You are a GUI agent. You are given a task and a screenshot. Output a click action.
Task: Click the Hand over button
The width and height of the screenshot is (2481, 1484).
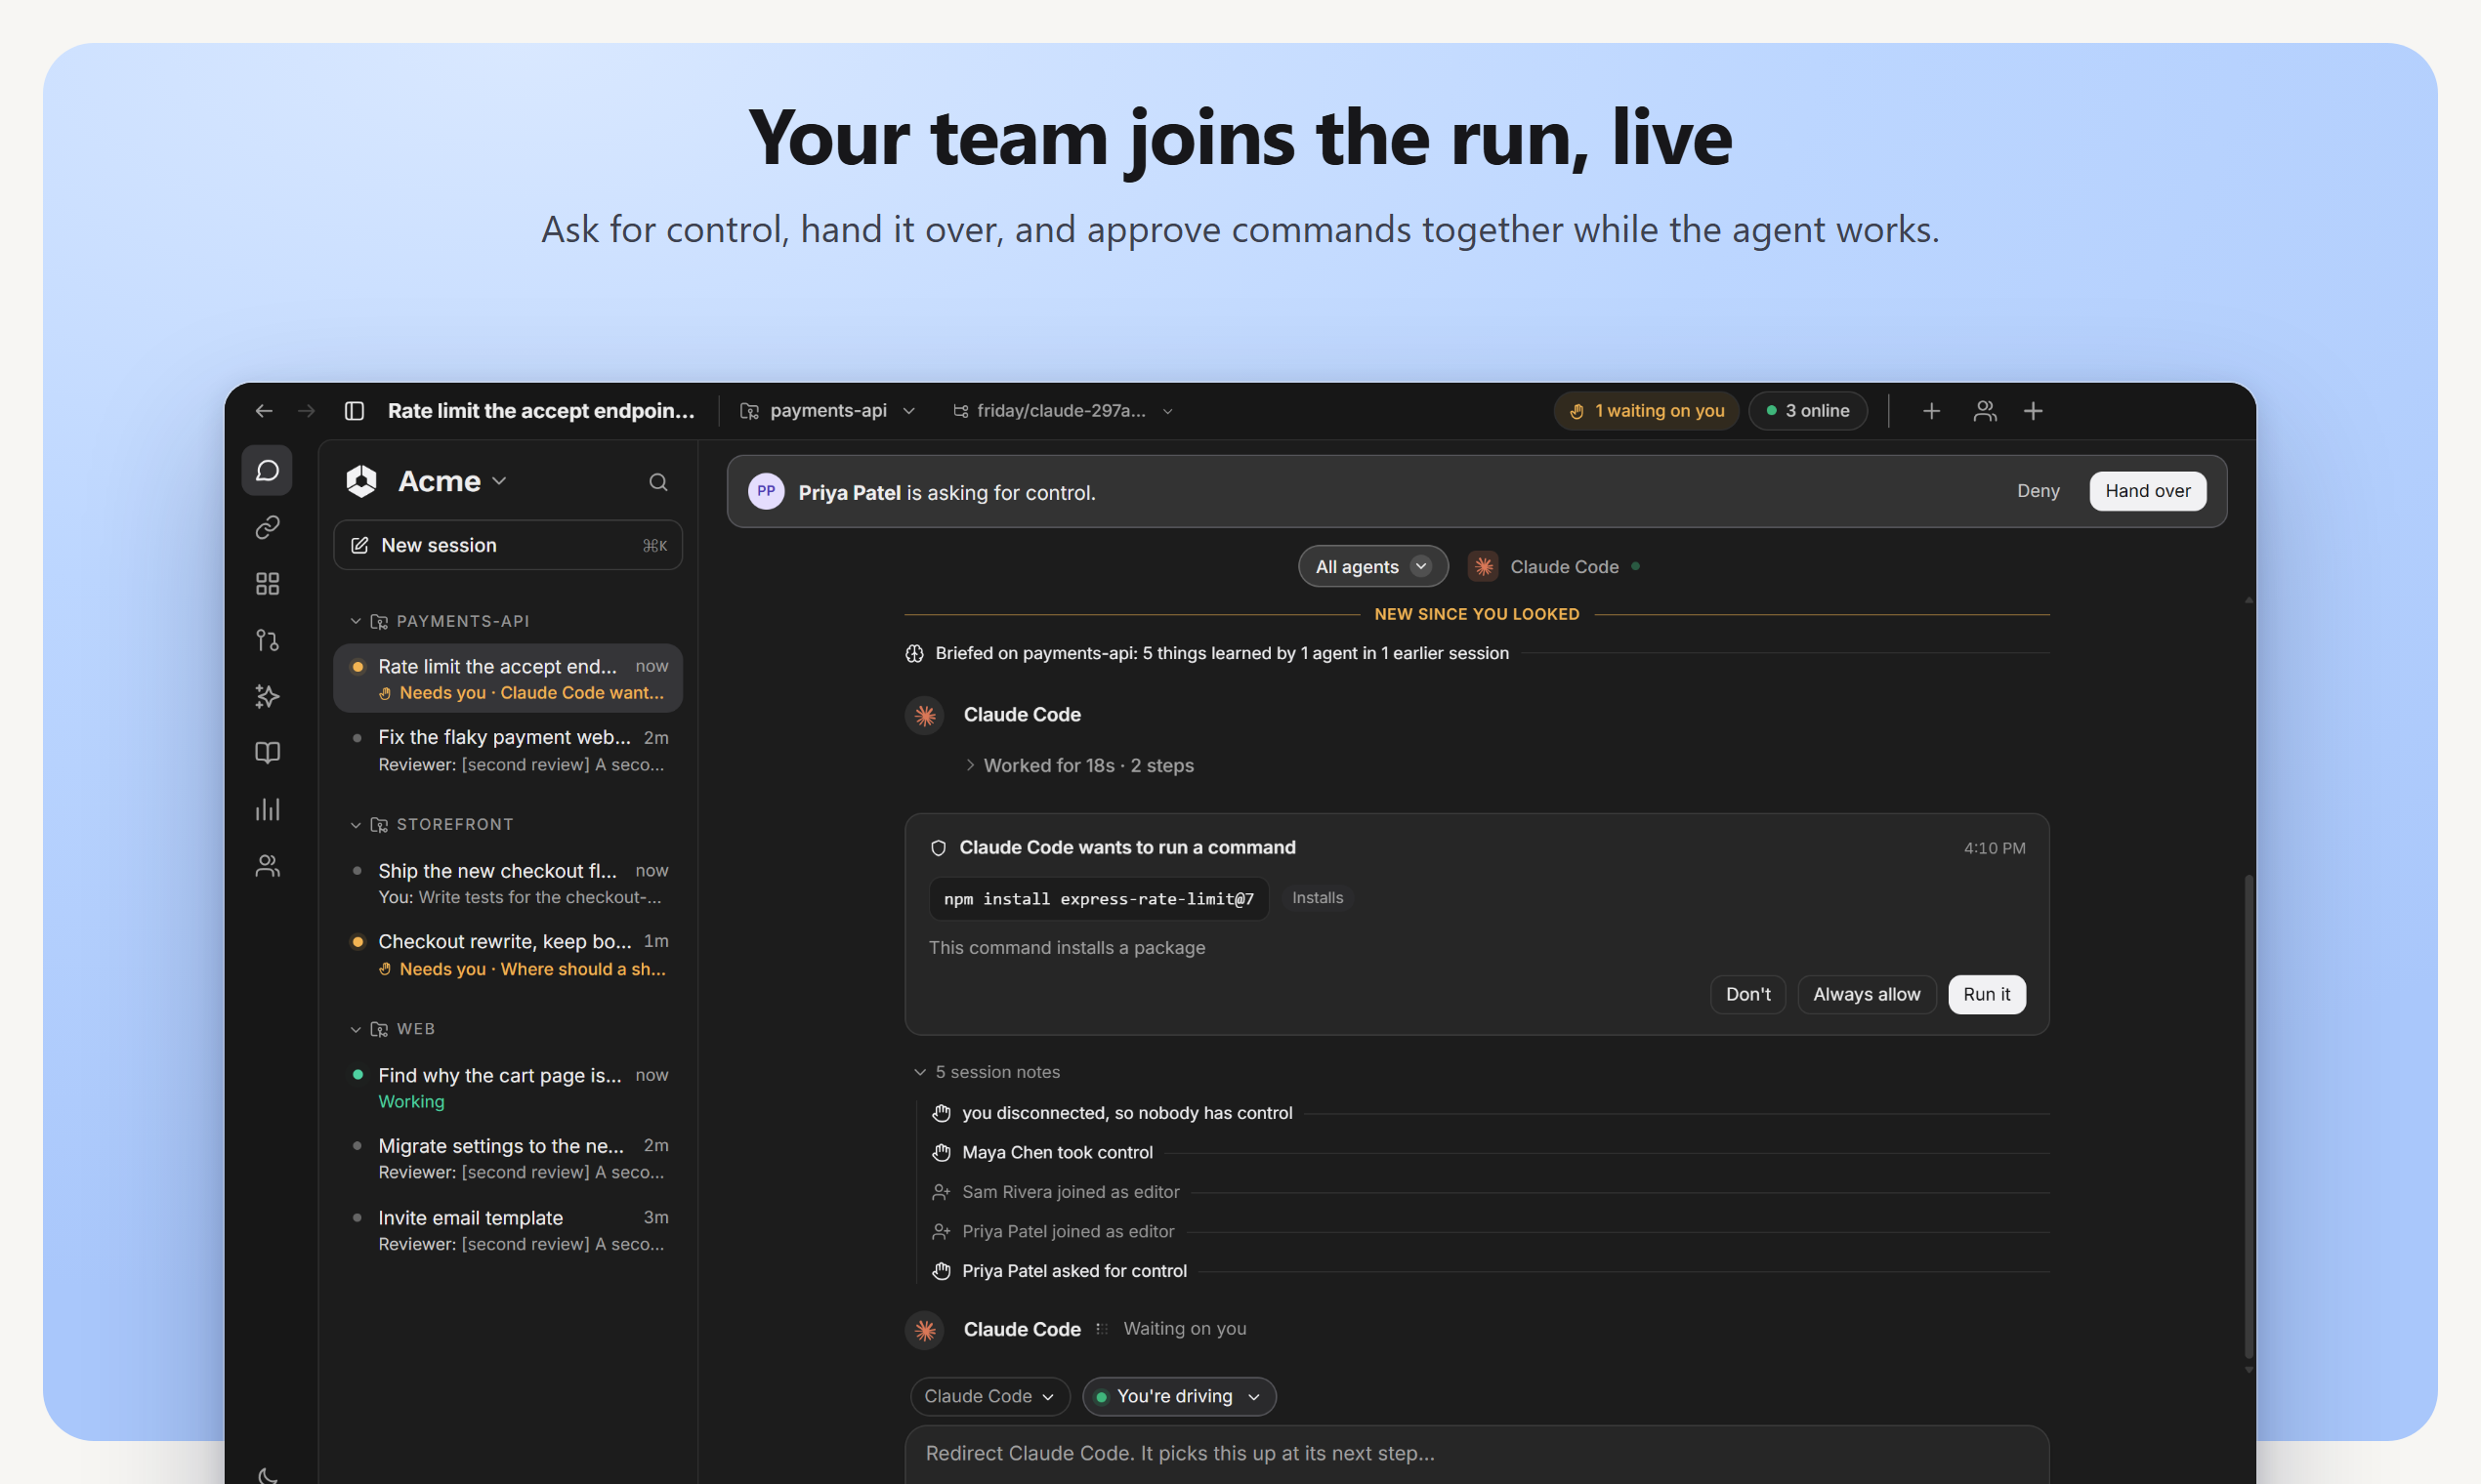click(x=2147, y=491)
